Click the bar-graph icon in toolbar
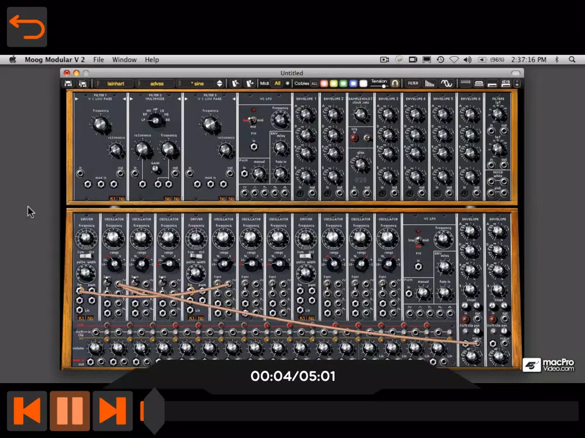 pos(429,84)
